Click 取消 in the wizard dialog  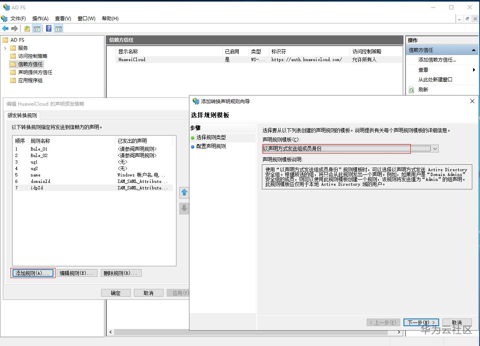click(457, 323)
